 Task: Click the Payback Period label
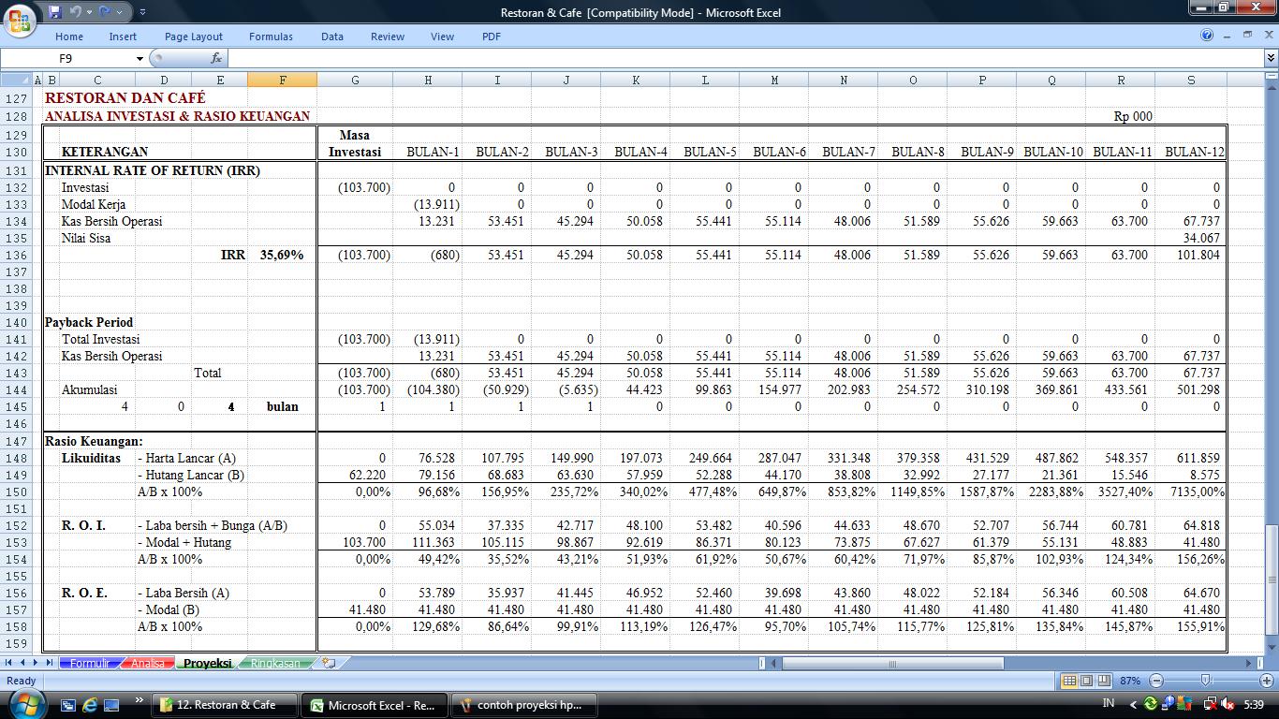(89, 322)
